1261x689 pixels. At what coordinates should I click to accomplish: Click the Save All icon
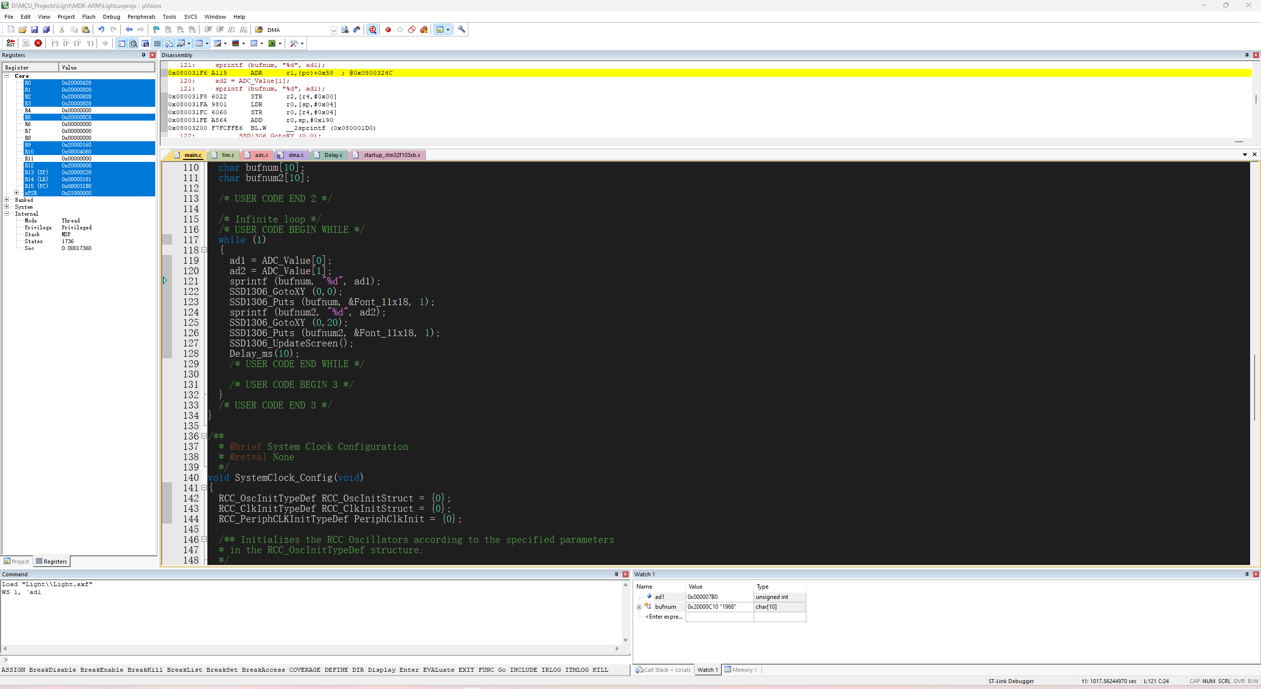click(46, 30)
